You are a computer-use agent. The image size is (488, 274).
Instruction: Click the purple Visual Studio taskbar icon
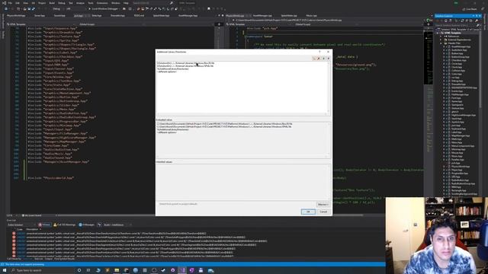(x=182, y=270)
